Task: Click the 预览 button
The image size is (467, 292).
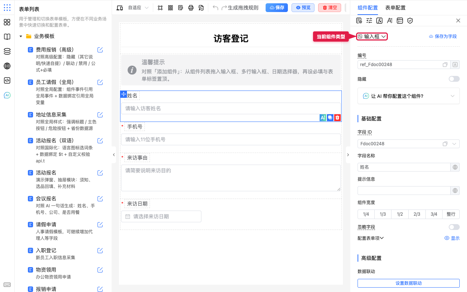Action: (x=303, y=8)
